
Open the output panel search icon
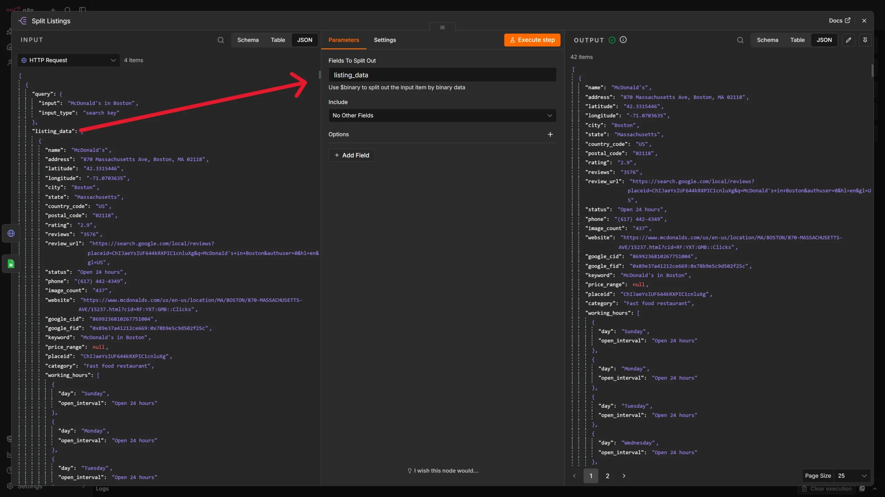click(740, 40)
